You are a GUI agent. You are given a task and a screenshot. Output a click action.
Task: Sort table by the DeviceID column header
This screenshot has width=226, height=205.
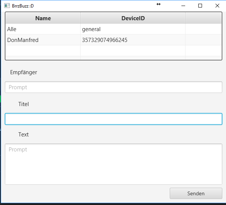pyautogui.click(x=133, y=18)
